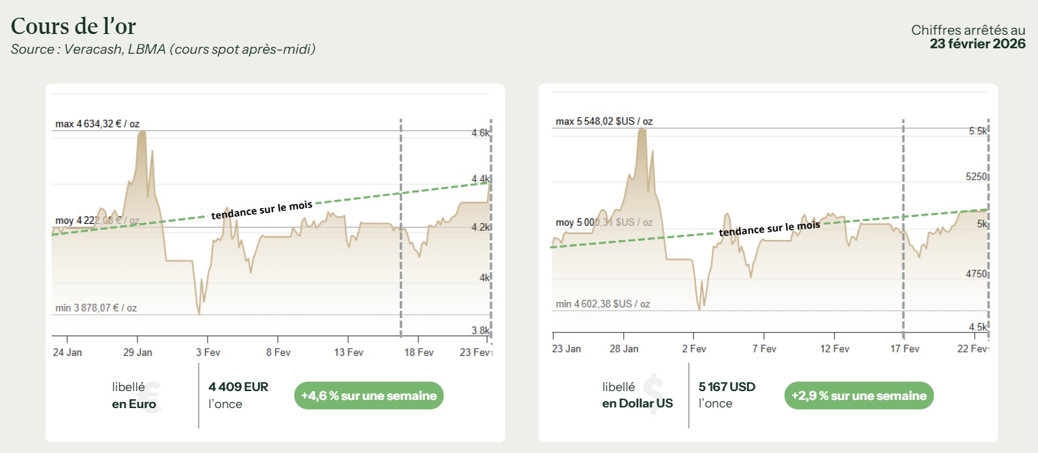
Task: Click the Veracash, LBMA source text
Action: (163, 50)
